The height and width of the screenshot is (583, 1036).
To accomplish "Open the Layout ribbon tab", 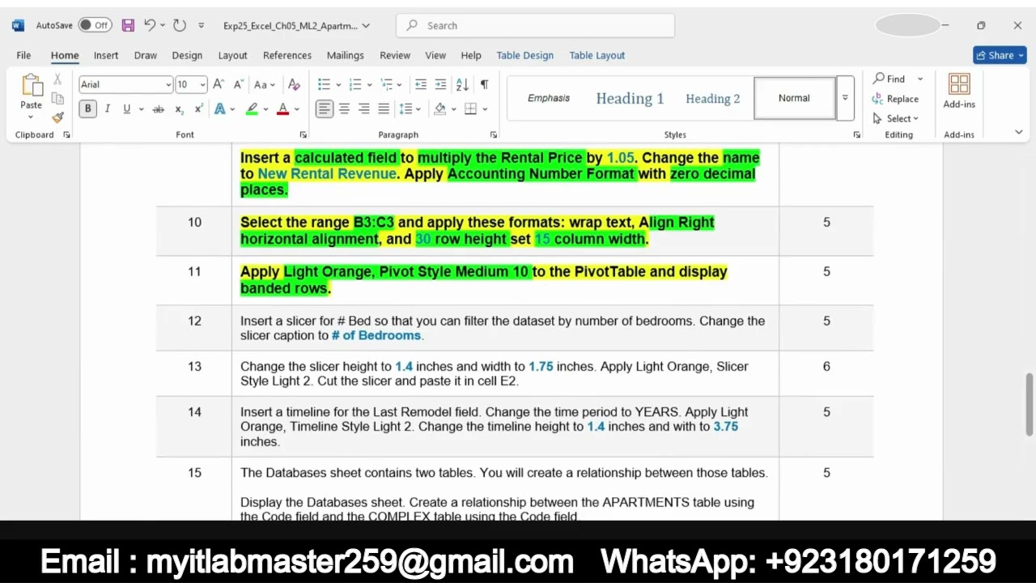I will click(x=232, y=55).
